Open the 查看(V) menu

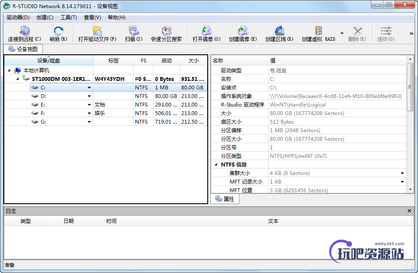click(x=92, y=17)
